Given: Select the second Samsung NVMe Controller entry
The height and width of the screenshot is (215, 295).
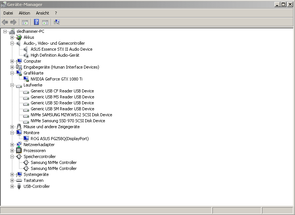Looking at the screenshot, I should pyautogui.click(x=54, y=169).
